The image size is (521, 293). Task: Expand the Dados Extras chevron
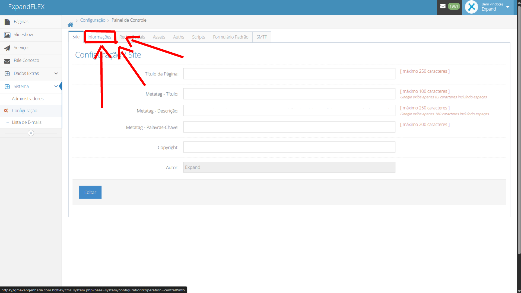[56, 74]
